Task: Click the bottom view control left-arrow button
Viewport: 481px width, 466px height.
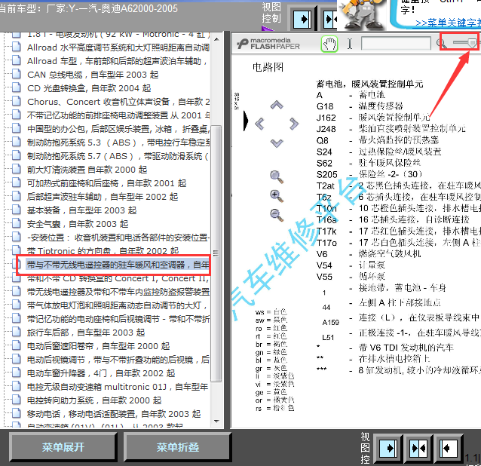Action: (448, 449)
